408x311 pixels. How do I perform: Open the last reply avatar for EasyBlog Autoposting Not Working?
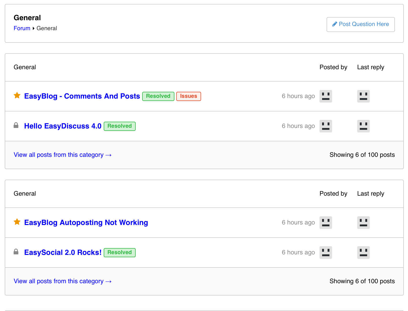pyautogui.click(x=363, y=223)
